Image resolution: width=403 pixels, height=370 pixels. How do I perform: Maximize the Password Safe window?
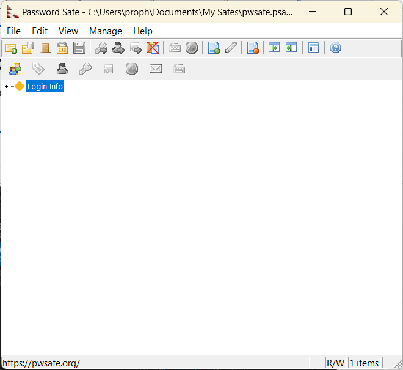[x=348, y=12]
